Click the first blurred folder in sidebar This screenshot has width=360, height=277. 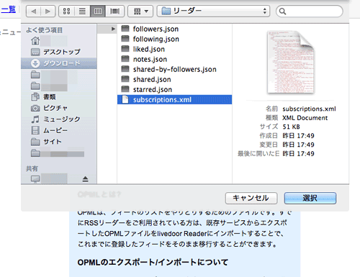tap(35, 75)
